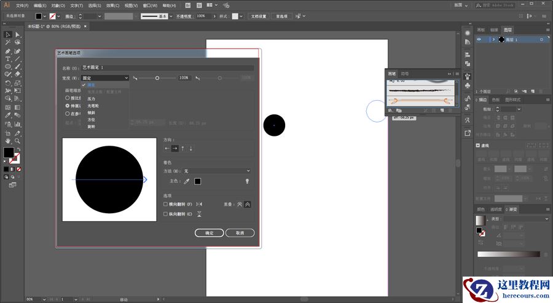Viewport: 553px width, 303px height.
Task: Set brush direction to left arrow
Action: click(167, 148)
